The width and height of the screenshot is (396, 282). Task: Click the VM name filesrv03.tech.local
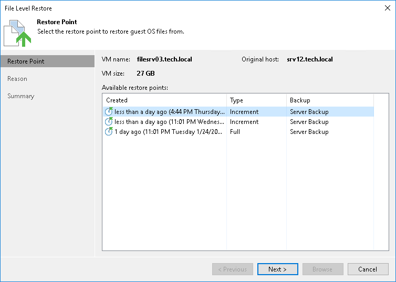(x=164, y=59)
